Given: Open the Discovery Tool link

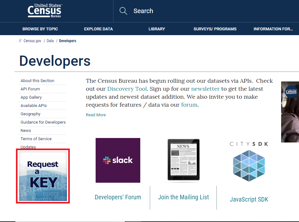Looking at the screenshot, I should pos(127,88).
